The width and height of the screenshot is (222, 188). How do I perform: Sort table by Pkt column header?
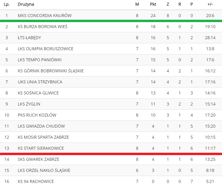(x=153, y=4)
